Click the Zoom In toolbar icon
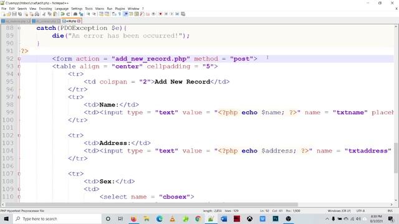Screen dimensions: 399x224 pyautogui.click(x=89, y=14)
